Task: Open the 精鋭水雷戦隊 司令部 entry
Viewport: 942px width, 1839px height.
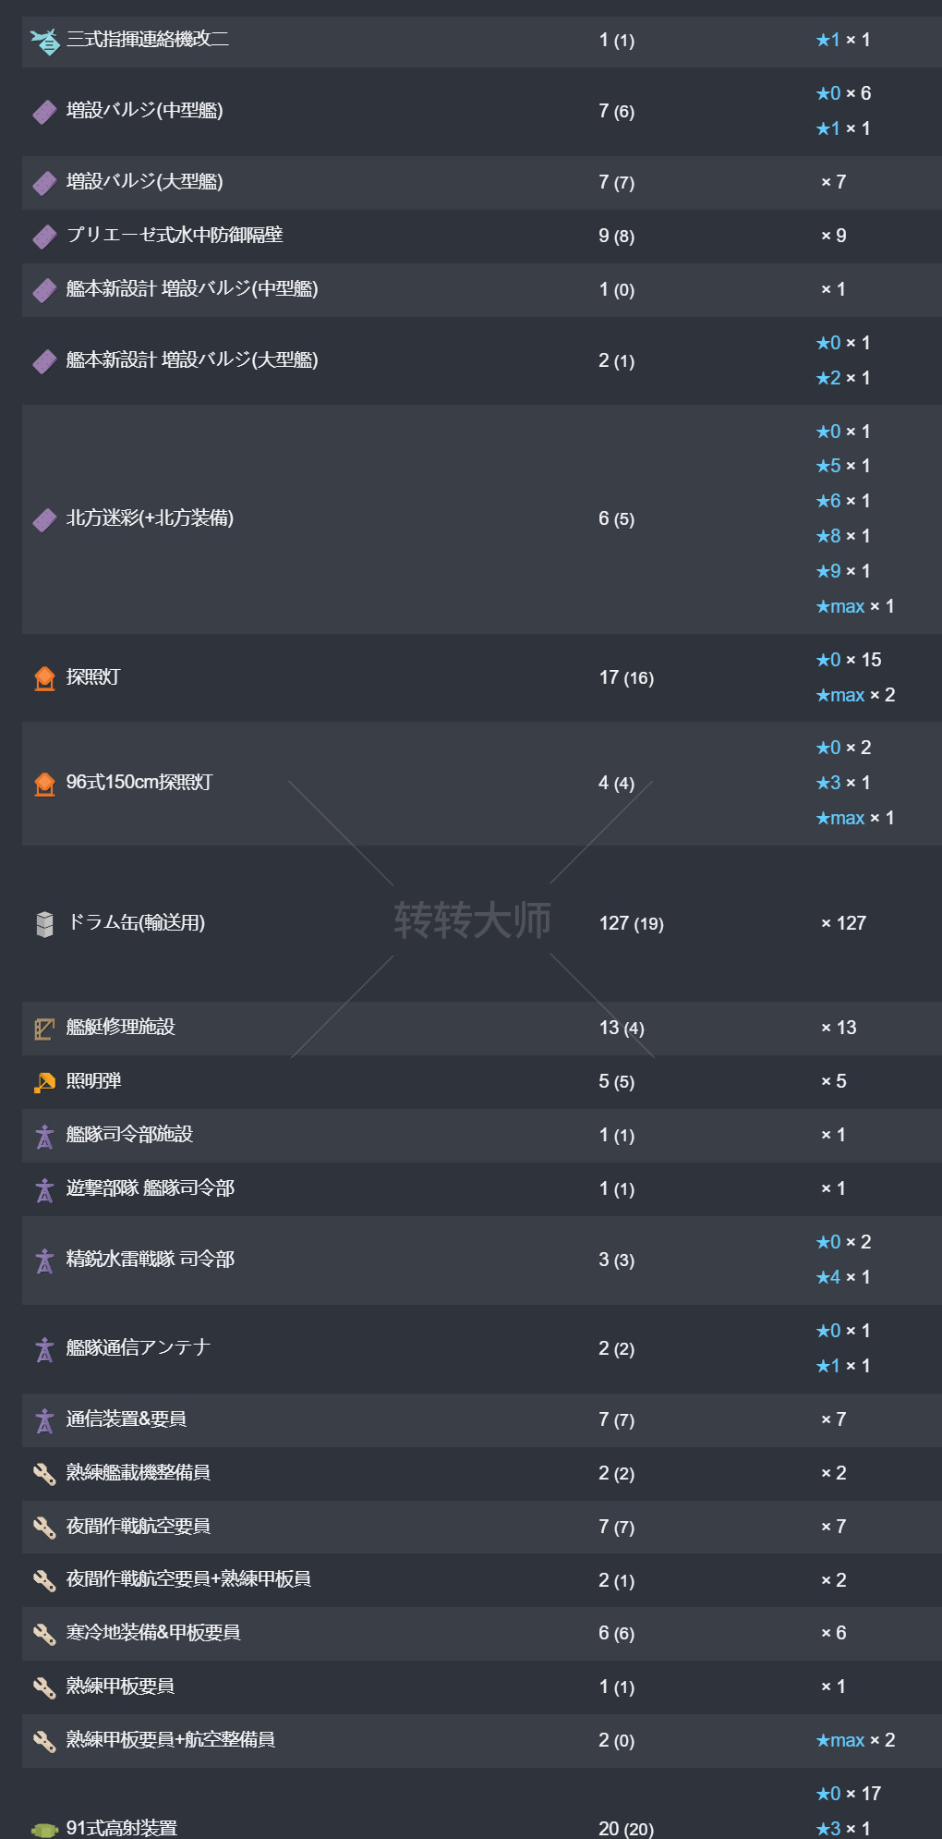Action: tap(151, 1260)
